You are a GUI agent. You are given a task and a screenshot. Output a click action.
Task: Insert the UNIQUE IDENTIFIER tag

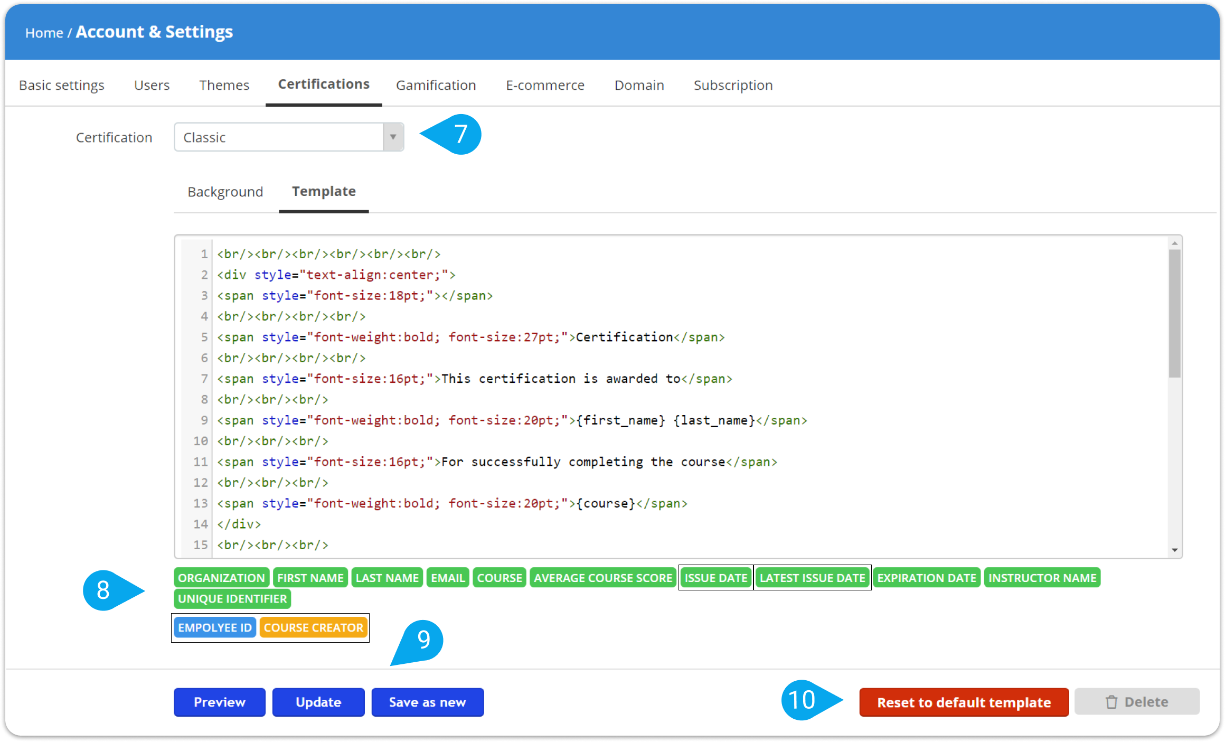coord(232,599)
